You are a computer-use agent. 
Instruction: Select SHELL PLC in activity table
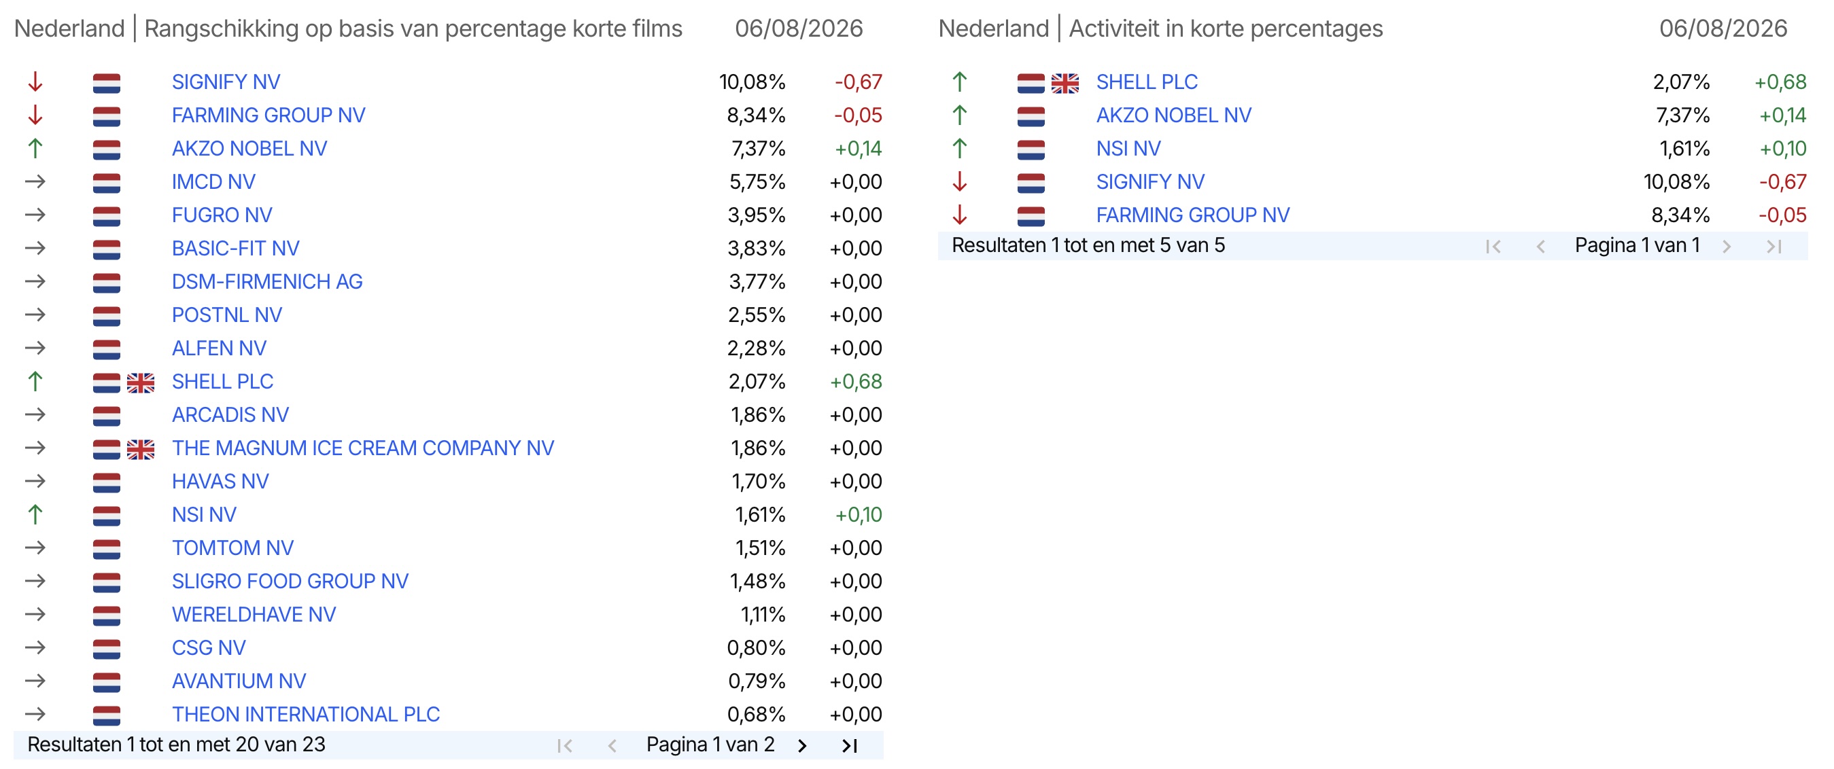(1146, 82)
